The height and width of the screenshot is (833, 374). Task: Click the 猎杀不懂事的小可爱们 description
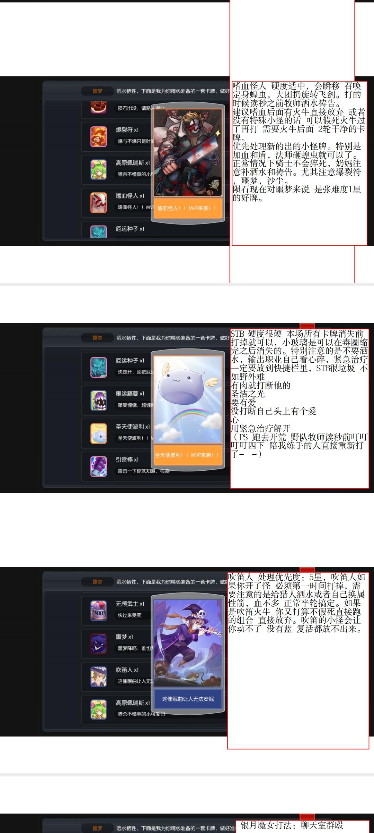tap(141, 714)
